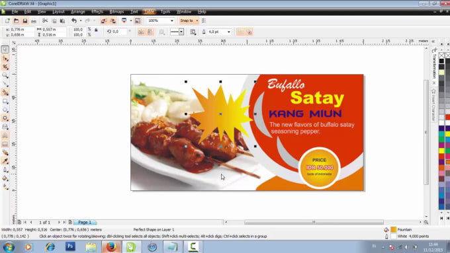Select the Rectangle tool in toolbox
The width and height of the screenshot is (450, 253).
coord(5,101)
